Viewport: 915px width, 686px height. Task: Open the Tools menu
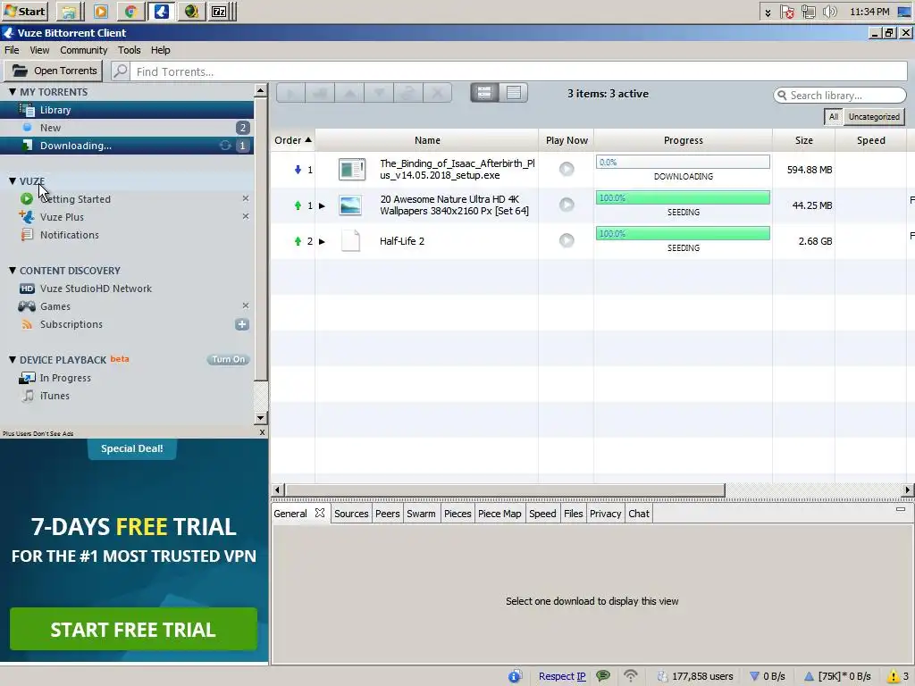pyautogui.click(x=129, y=50)
